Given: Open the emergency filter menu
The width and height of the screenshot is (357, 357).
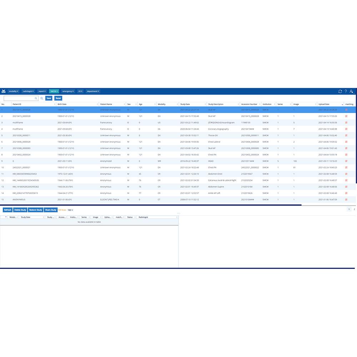Looking at the screenshot, I should 68,91.
